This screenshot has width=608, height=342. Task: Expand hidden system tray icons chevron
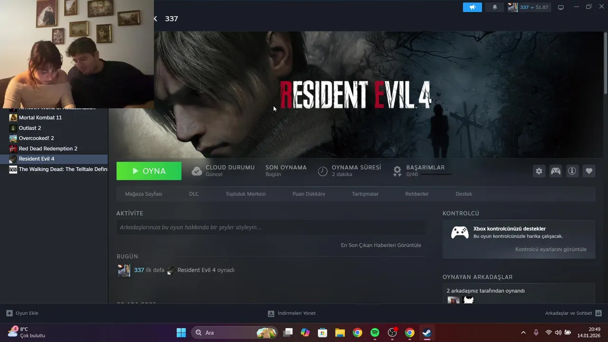click(x=523, y=332)
